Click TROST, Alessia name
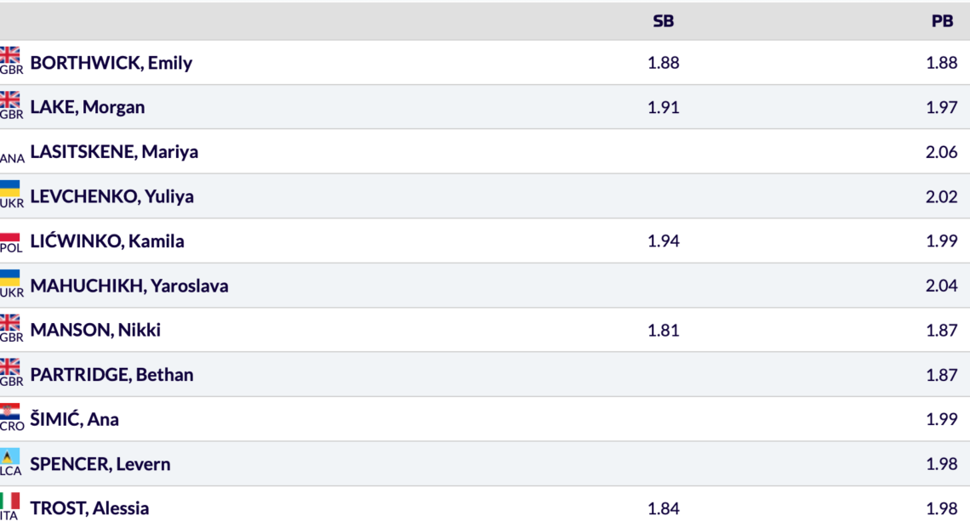Image resolution: width=970 pixels, height=527 pixels. click(x=89, y=508)
